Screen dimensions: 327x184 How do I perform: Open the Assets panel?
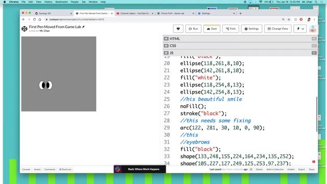(37, 169)
